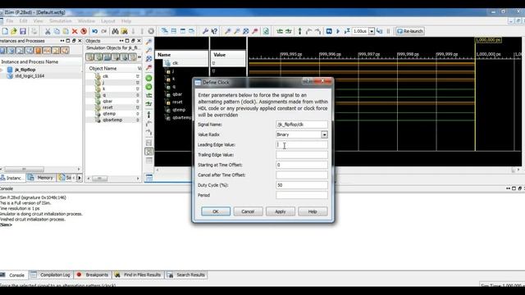Click Apply in Define Clock dialog

point(281,211)
